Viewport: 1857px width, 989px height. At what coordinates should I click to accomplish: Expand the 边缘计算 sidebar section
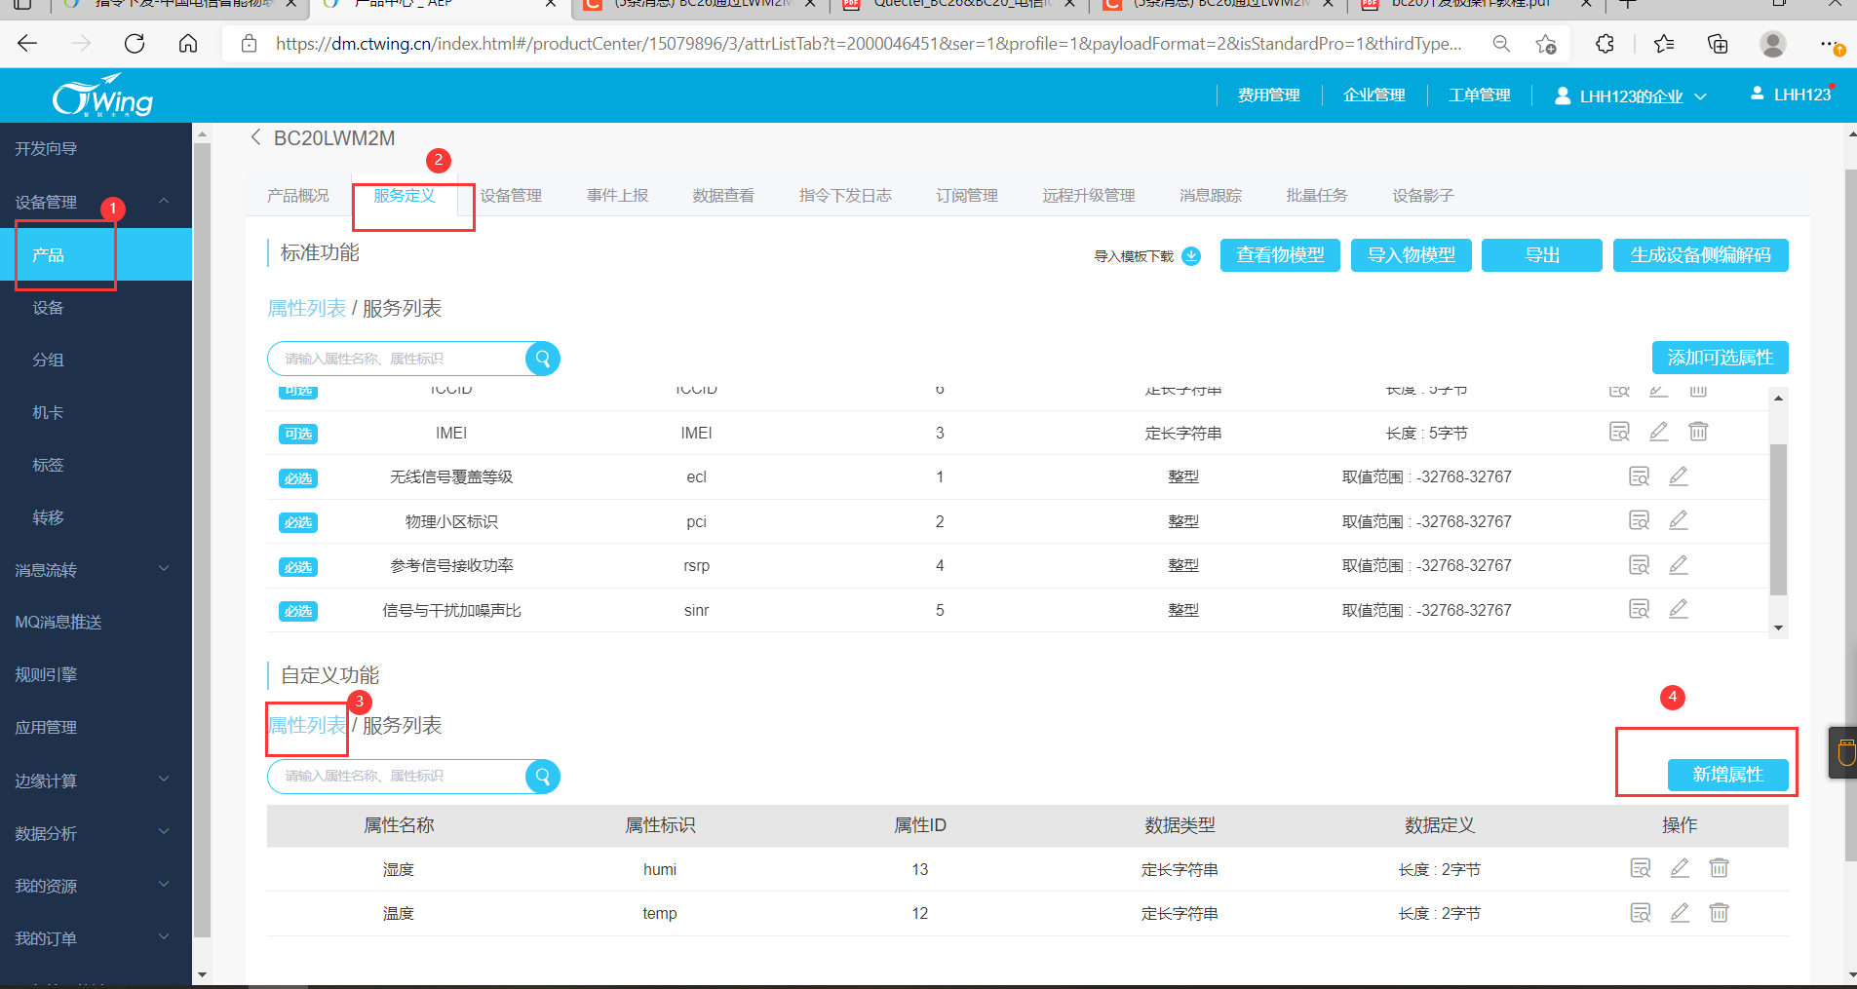(x=164, y=780)
